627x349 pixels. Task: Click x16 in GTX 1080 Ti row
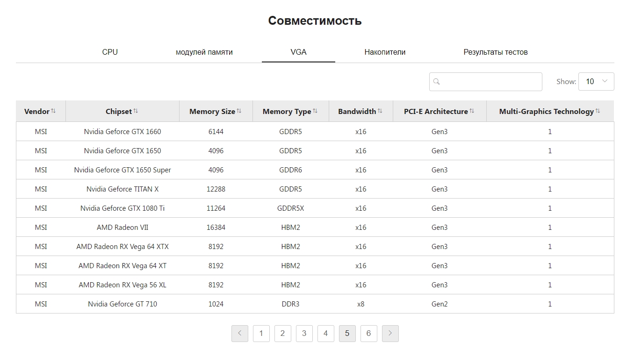(x=361, y=208)
